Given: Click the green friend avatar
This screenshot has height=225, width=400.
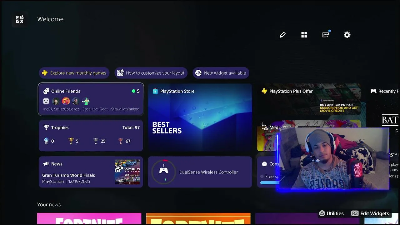Looking at the screenshot, I should click(86, 101).
